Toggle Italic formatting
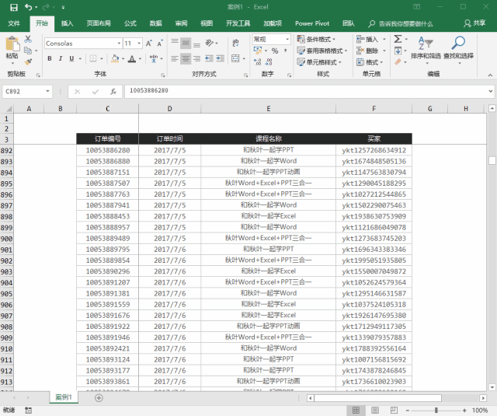 pyautogui.click(x=61, y=58)
